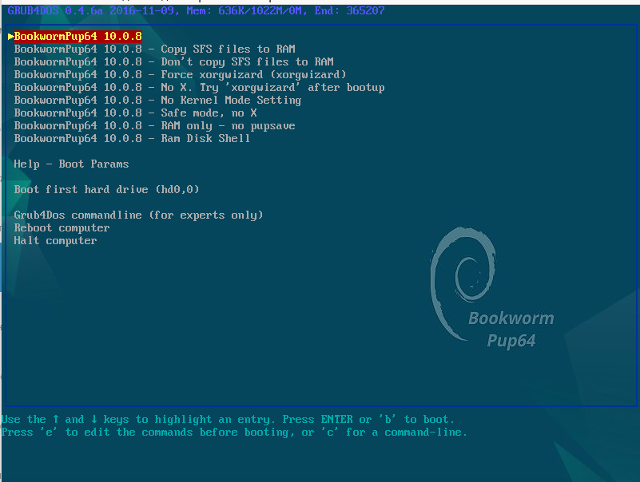
Task: Pick the 'RAM only - no pupsave' entry
Action: [155, 125]
